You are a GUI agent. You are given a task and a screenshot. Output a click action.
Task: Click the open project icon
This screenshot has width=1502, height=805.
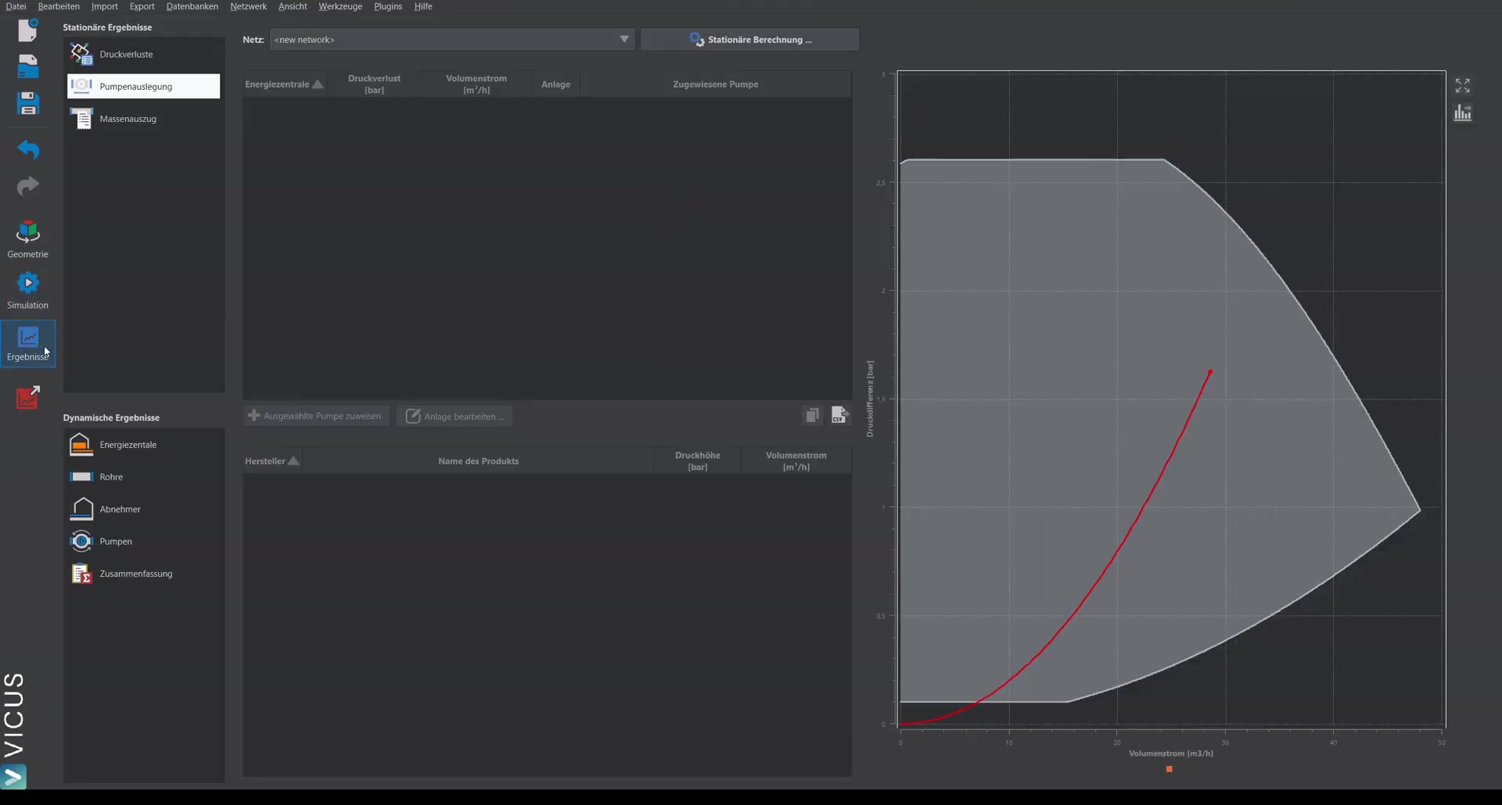(28, 66)
